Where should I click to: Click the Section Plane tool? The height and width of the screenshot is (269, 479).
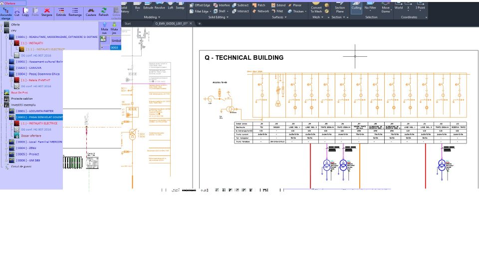340,8
